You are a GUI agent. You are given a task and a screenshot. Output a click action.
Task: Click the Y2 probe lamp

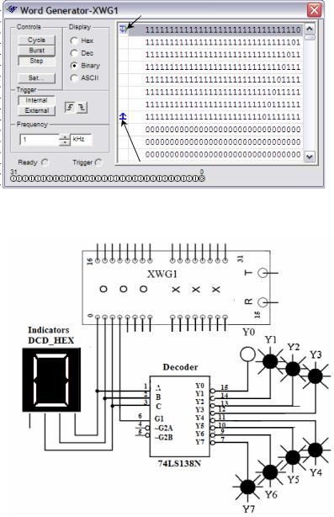pyautogui.click(x=293, y=369)
